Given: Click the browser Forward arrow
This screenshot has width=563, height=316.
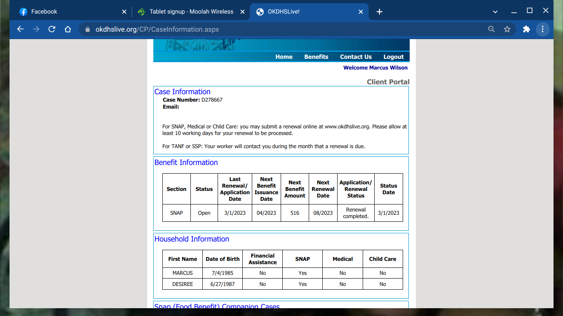Looking at the screenshot, I should pyautogui.click(x=36, y=29).
